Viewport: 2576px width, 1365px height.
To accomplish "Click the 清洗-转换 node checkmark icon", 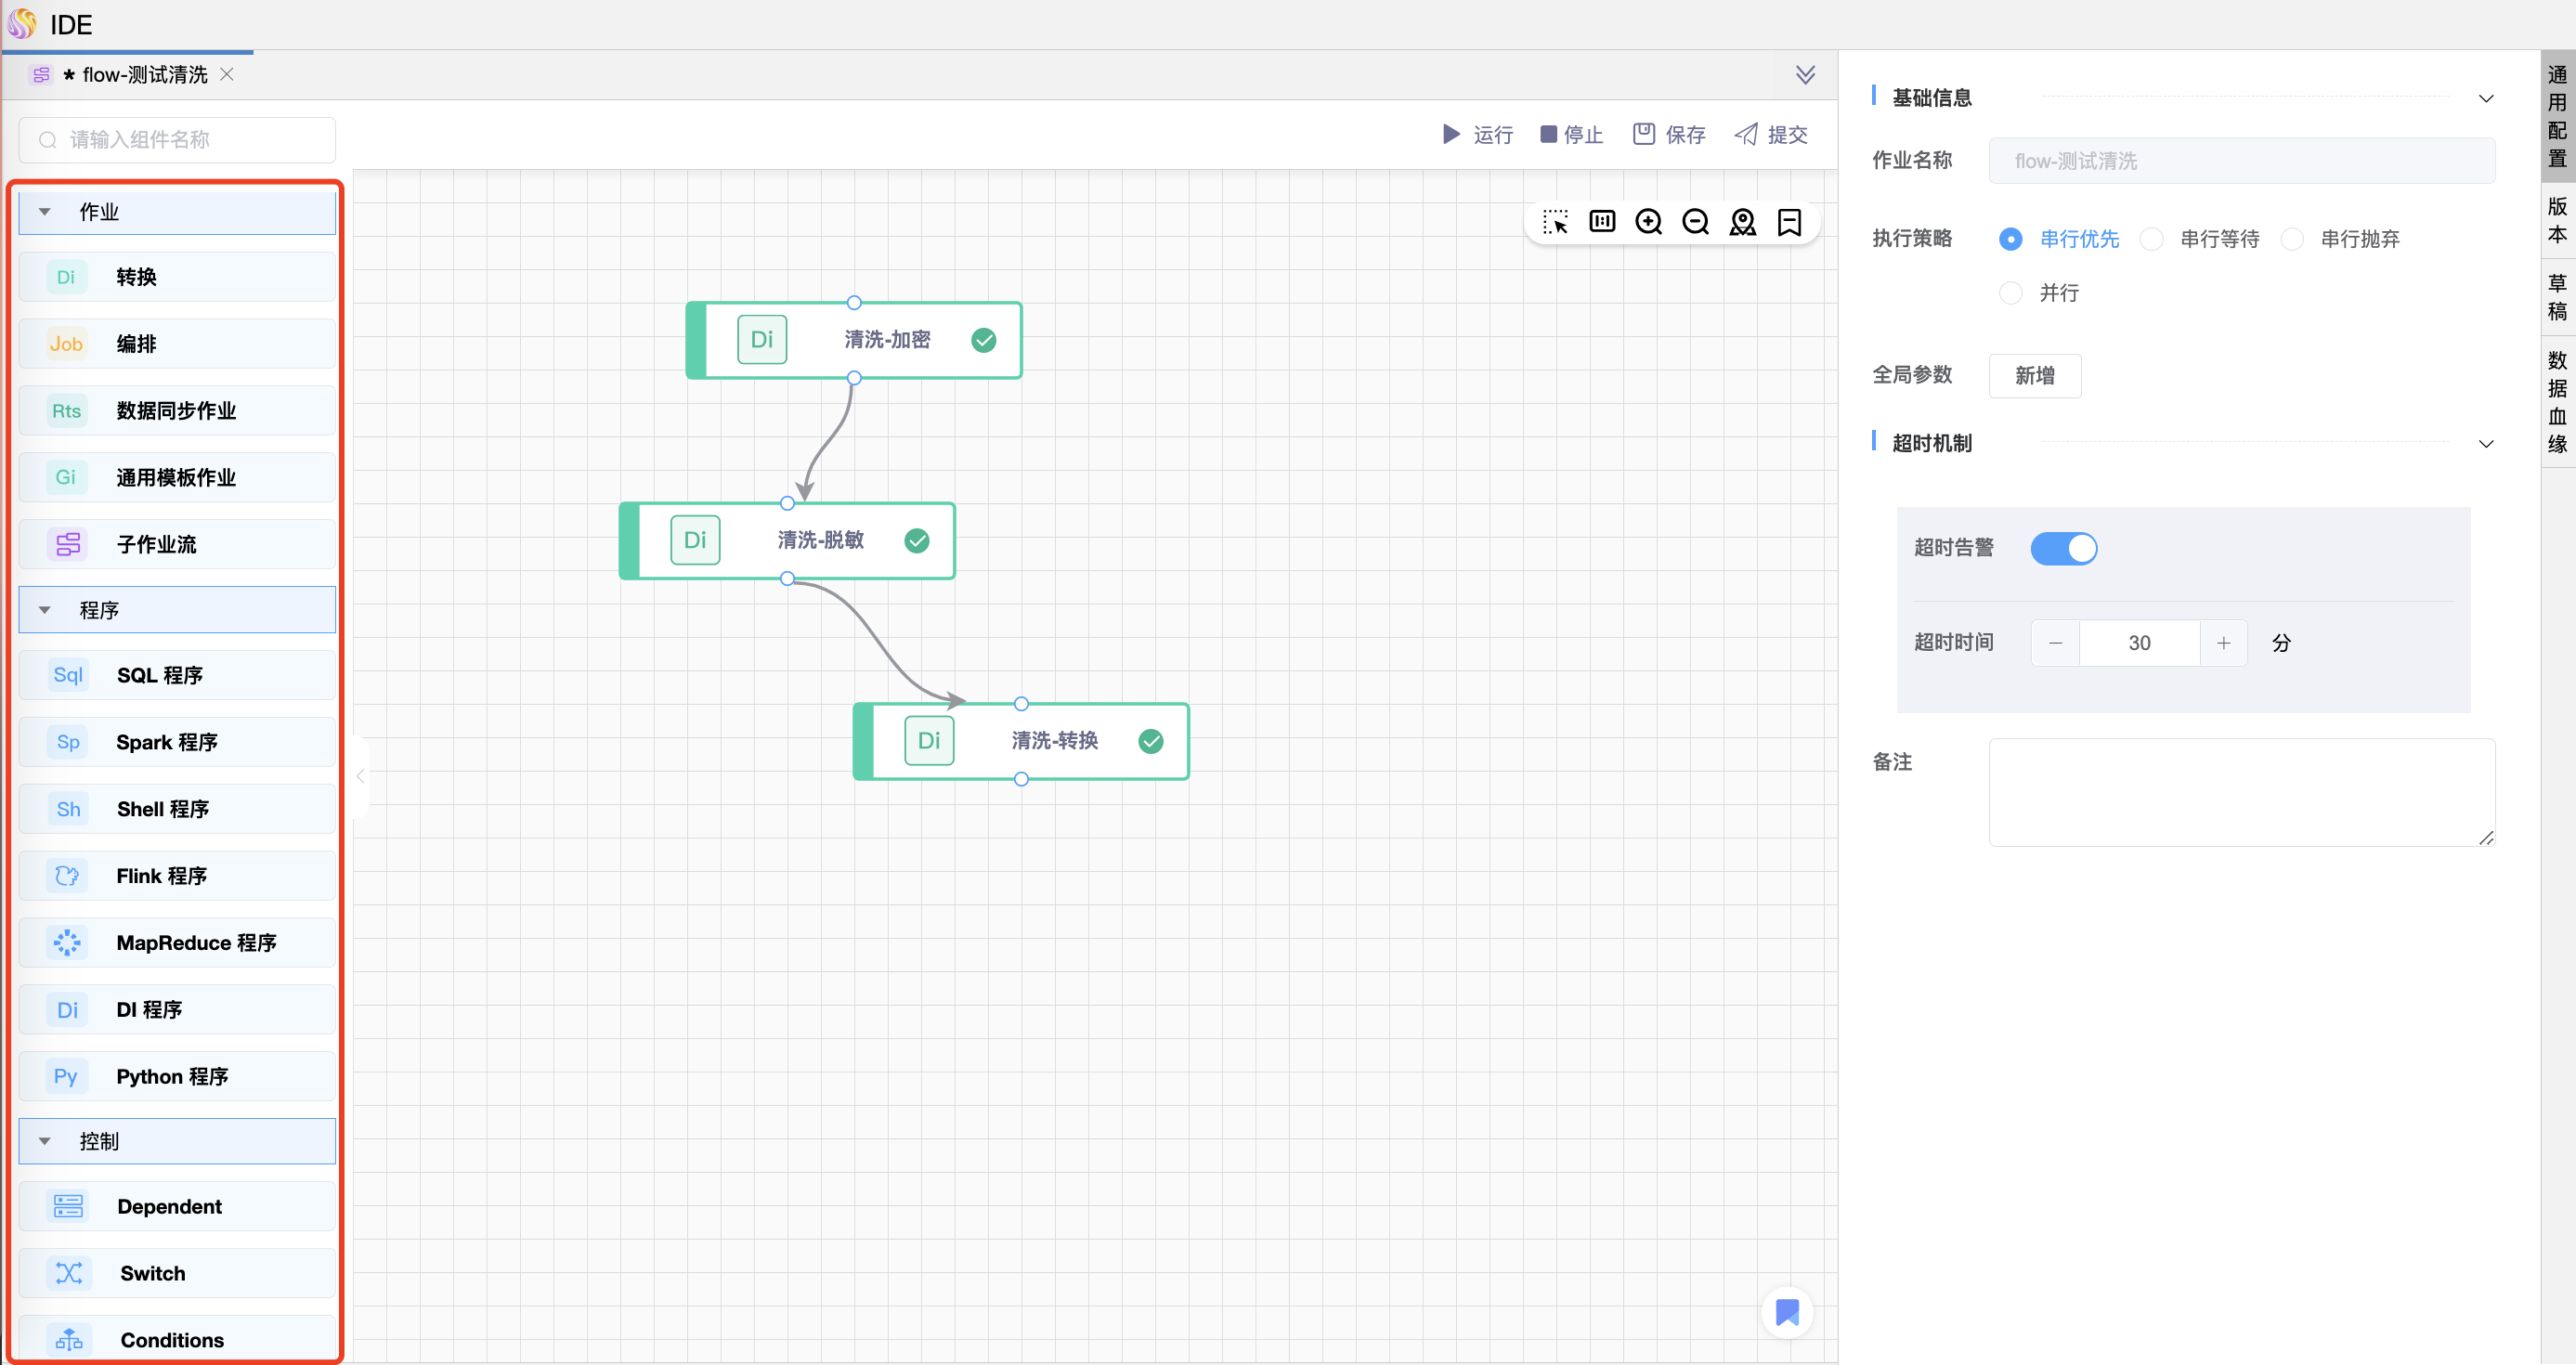I will tap(1150, 739).
